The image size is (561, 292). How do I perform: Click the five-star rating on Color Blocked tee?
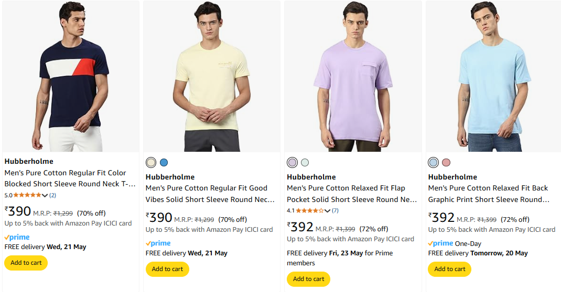pyautogui.click(x=27, y=195)
